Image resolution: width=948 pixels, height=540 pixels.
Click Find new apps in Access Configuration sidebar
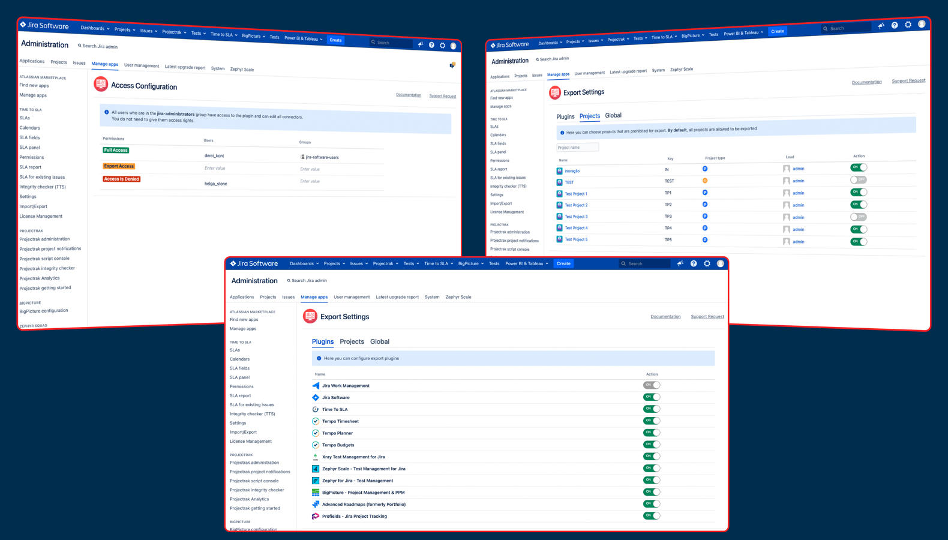pos(34,85)
